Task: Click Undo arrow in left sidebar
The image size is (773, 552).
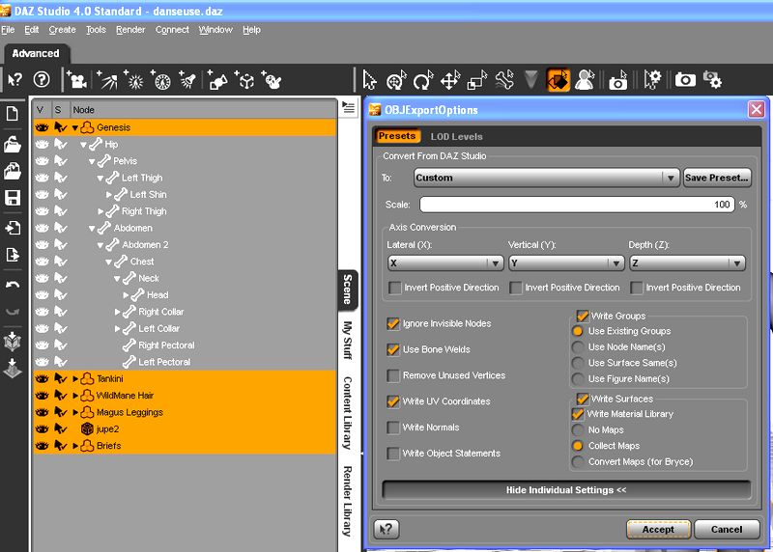Action: (x=13, y=285)
